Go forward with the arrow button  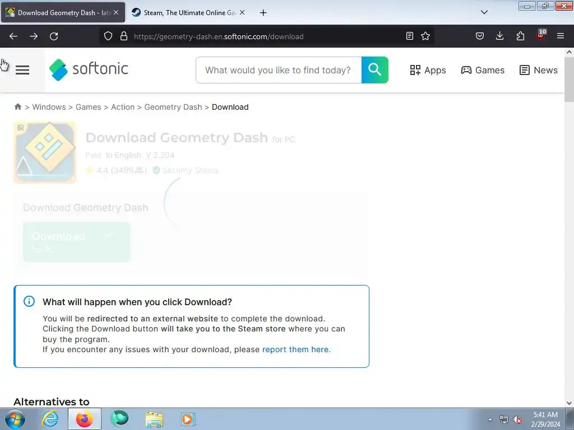[x=34, y=36]
